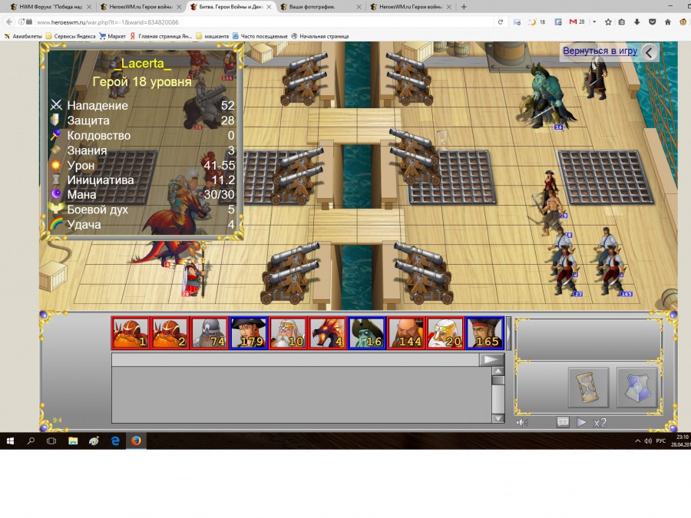Click the hourglass wait button
The width and height of the screenshot is (691, 518).
tap(588, 388)
